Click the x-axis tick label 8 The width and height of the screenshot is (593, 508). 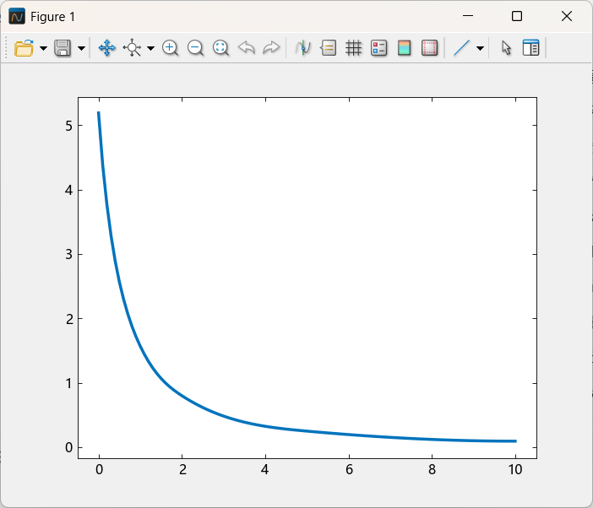pyautogui.click(x=432, y=469)
